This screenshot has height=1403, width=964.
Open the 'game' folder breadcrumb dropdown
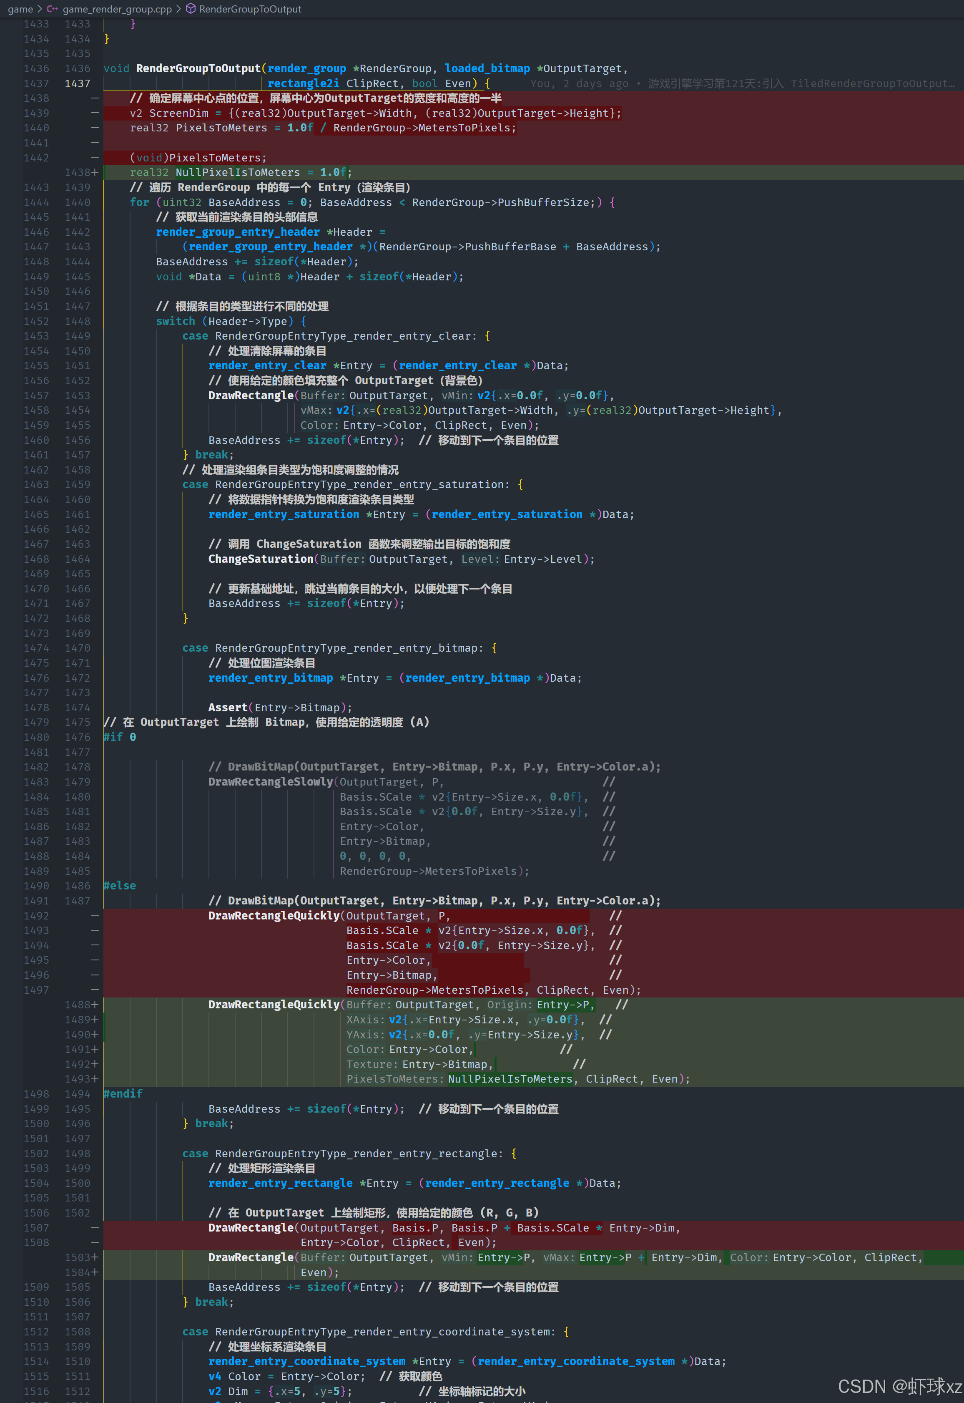[x=20, y=9]
